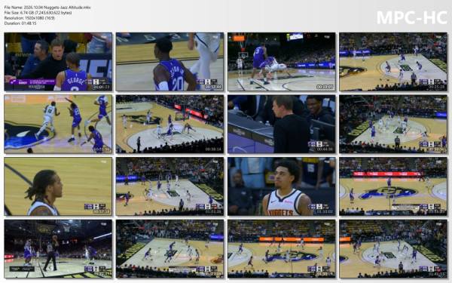Click the dark wide-angle court thumbnail ending row two
This screenshot has width=452, height=283.
coord(393,125)
